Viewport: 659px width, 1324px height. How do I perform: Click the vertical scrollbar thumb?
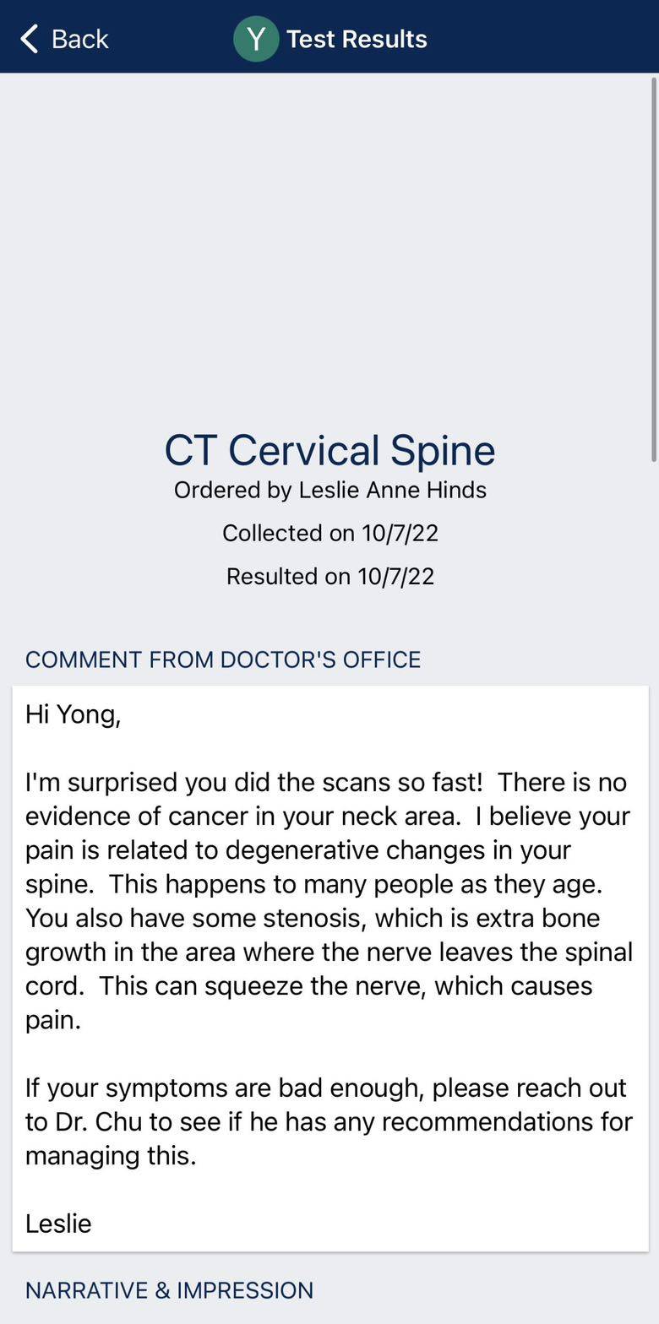tap(653, 269)
